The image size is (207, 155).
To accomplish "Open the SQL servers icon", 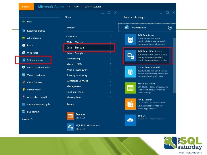I will click(24, 112).
